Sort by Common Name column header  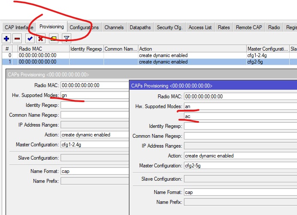pyautogui.click(x=121, y=49)
